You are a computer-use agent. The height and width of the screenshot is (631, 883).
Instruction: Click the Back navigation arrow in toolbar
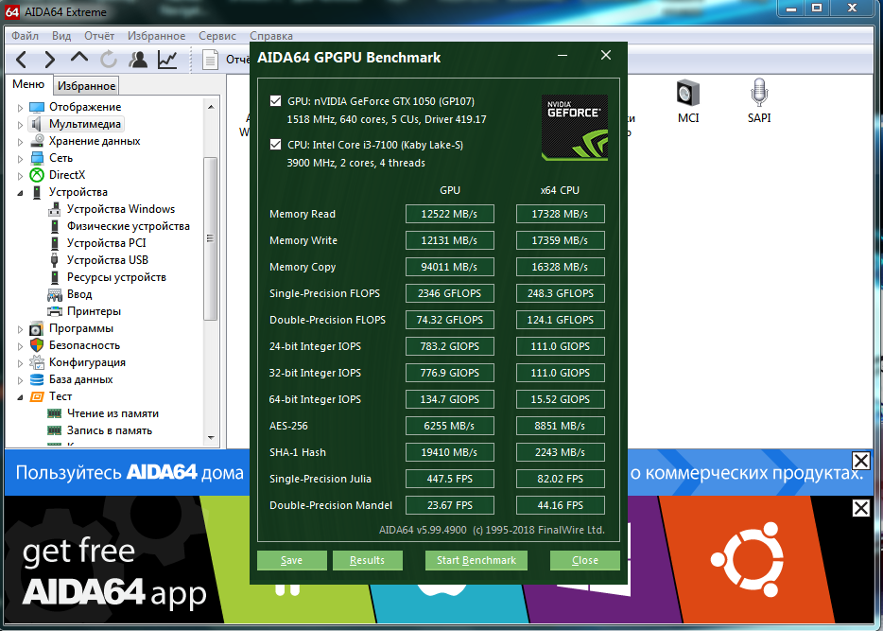tap(21, 60)
